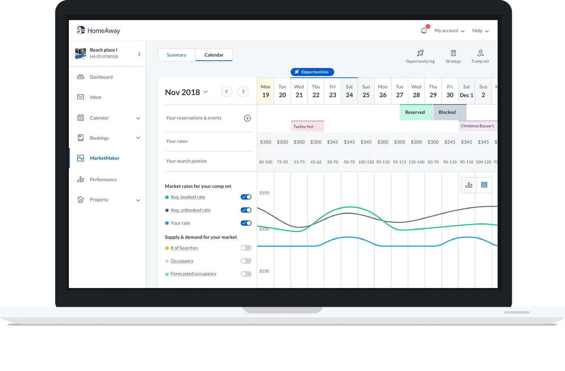Expand Calendar sidebar chevron
Screen dimensions: 565x371
tap(138, 118)
